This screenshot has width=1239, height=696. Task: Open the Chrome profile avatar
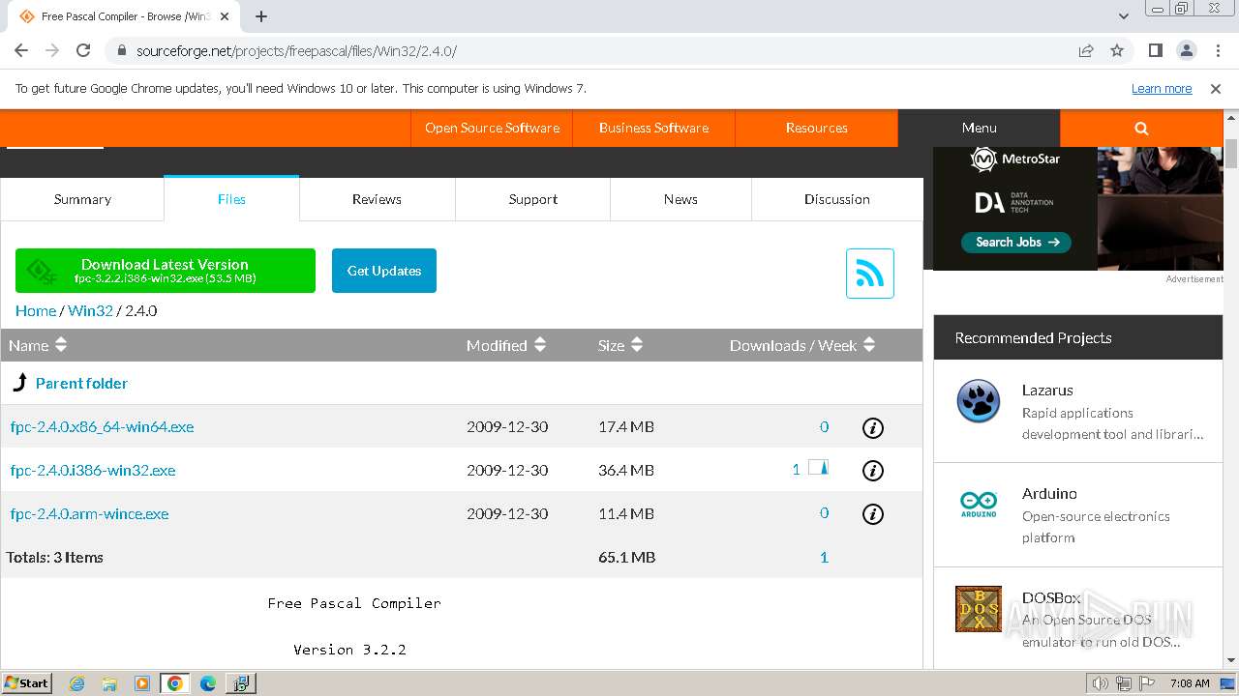click(1186, 50)
